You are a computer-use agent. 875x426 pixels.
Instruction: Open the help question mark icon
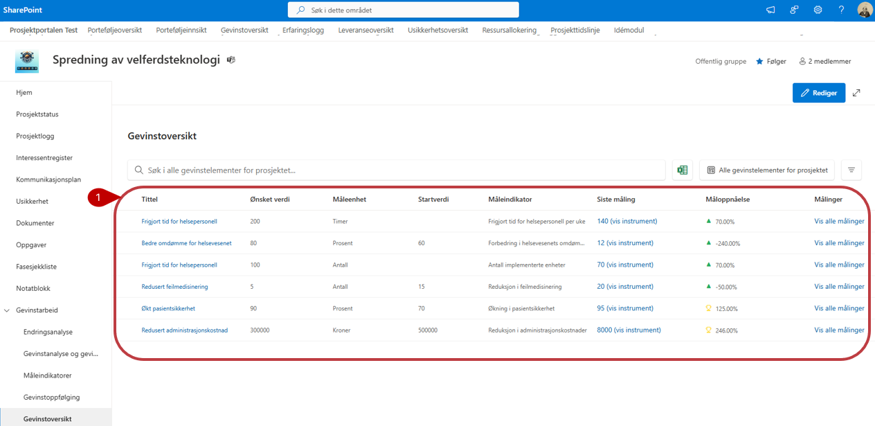click(x=841, y=10)
